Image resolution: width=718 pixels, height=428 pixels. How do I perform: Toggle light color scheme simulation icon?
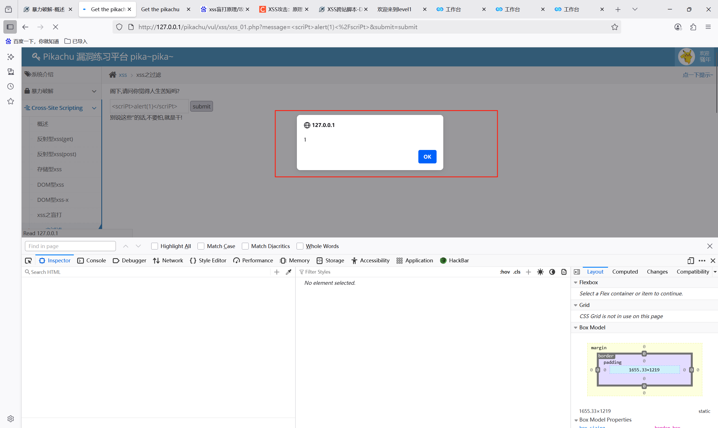540,272
